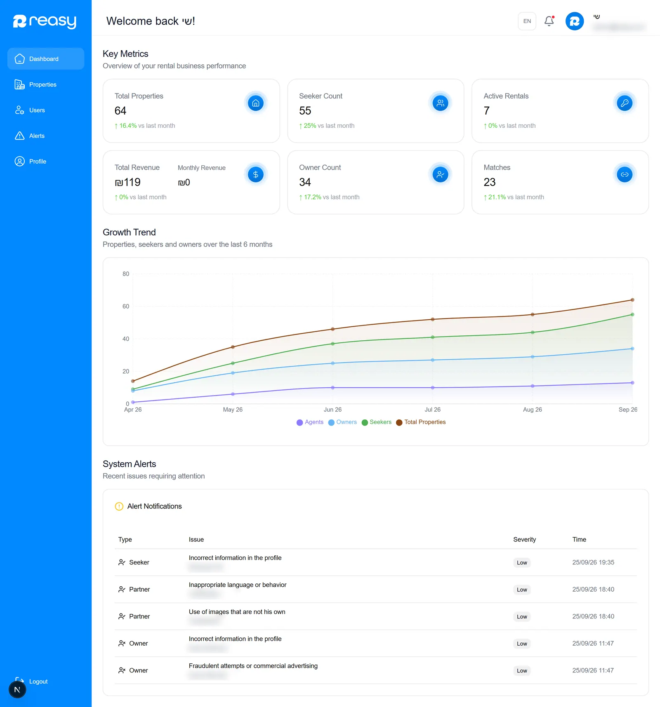Image resolution: width=660 pixels, height=707 pixels.
Task: Click the reasy logo in sidebar
Action: tap(45, 21)
